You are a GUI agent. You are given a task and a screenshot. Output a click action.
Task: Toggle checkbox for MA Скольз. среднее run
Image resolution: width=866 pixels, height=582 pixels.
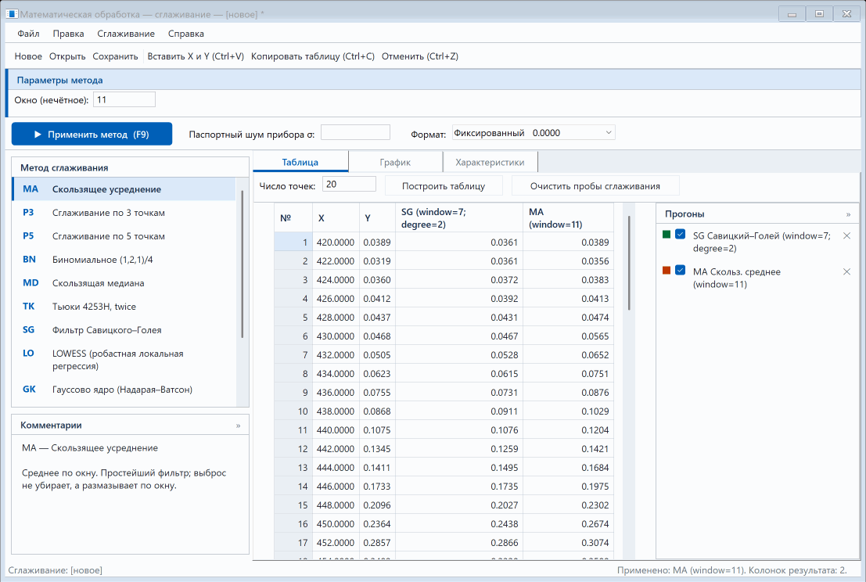click(x=681, y=271)
